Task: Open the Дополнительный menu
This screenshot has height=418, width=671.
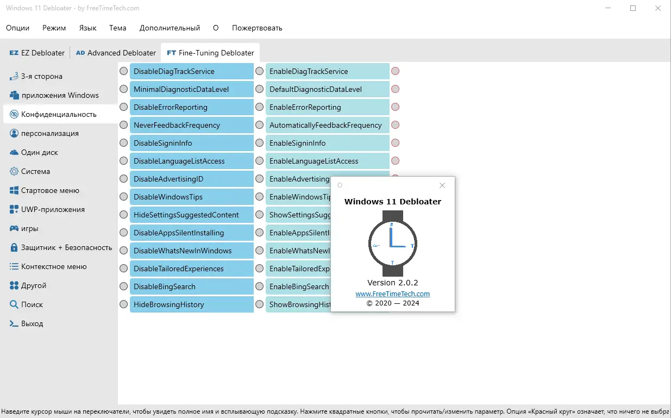Action: click(x=170, y=28)
